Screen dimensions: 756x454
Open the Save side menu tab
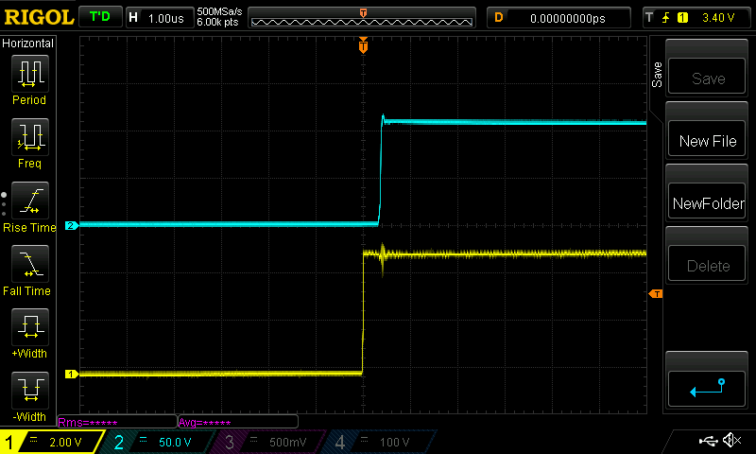657,76
